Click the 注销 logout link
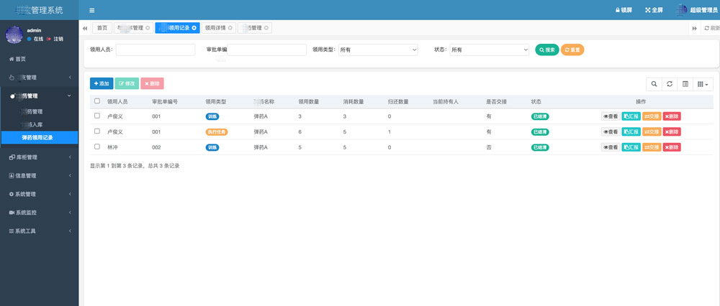The width and height of the screenshot is (720, 306). 55,39
